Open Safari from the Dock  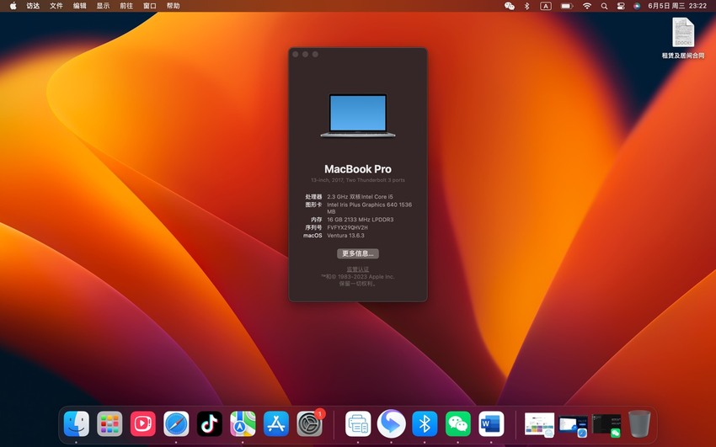pos(176,423)
